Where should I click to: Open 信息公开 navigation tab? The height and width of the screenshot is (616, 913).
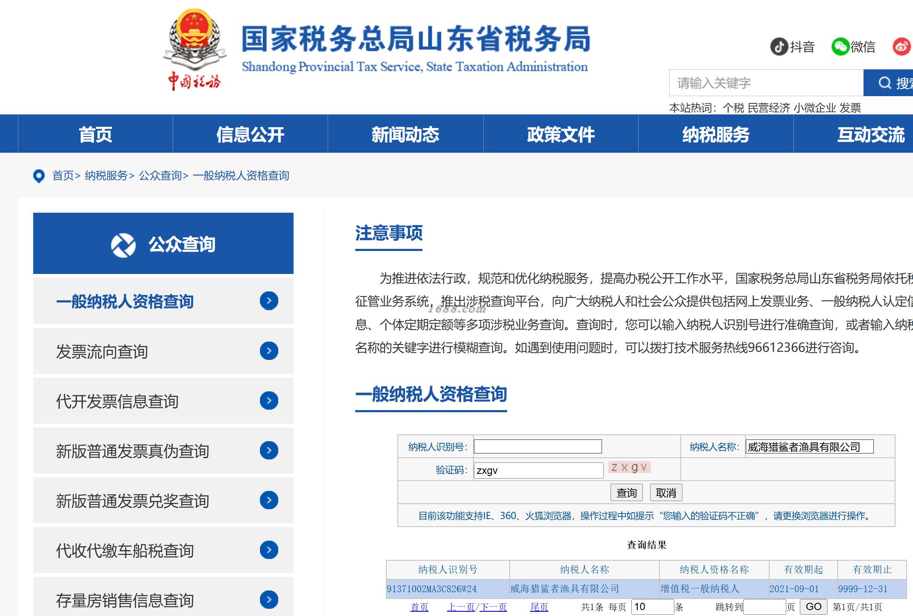[x=250, y=134]
